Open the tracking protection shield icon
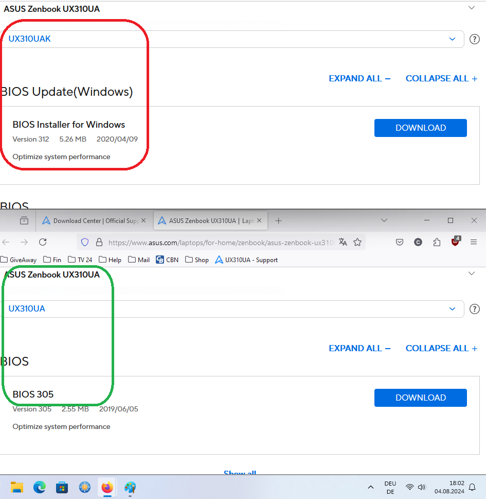The height and width of the screenshot is (499, 486). [x=85, y=242]
